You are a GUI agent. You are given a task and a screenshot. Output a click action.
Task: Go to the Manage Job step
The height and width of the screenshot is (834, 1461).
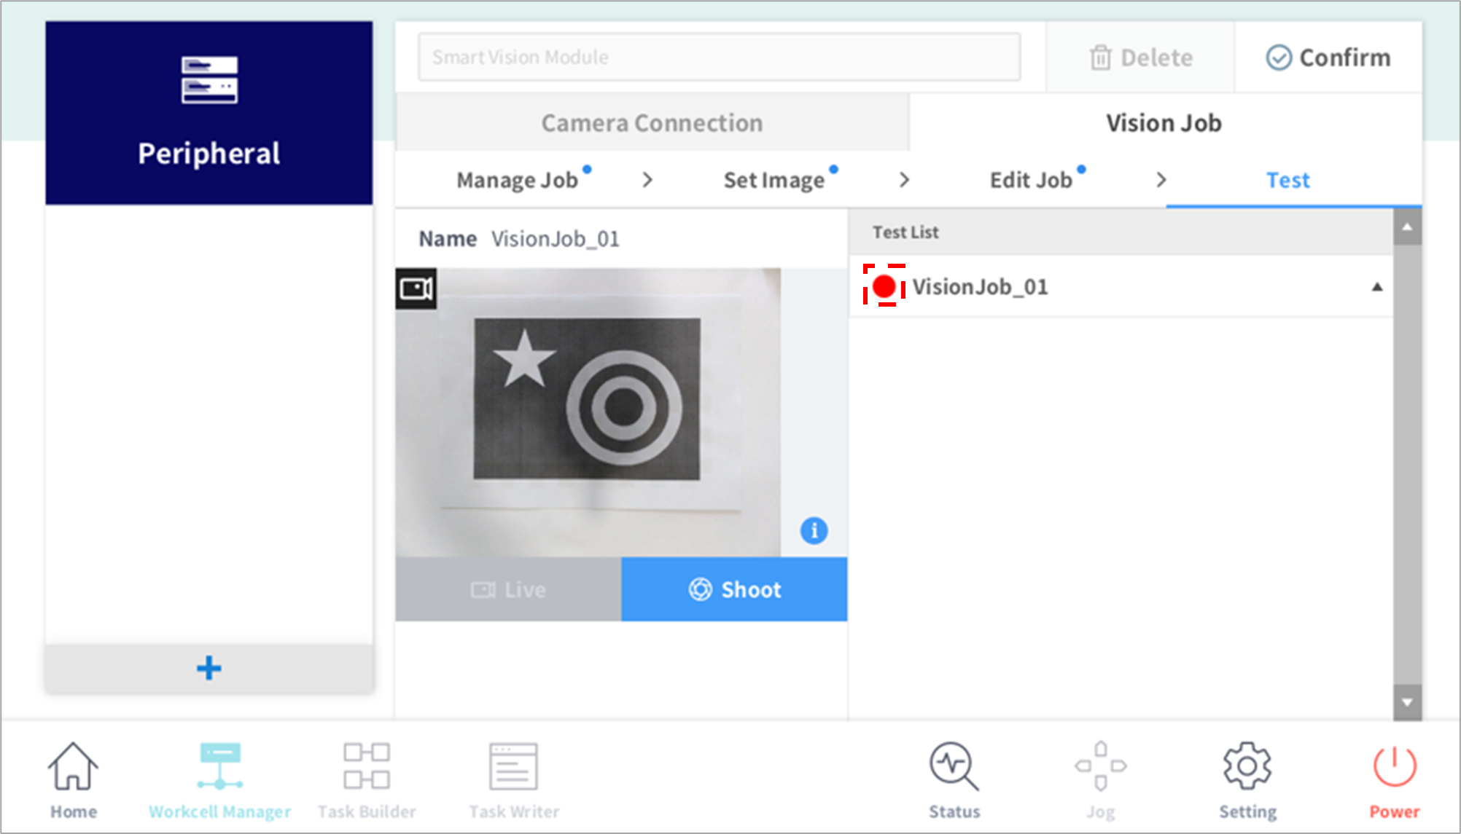[517, 180]
